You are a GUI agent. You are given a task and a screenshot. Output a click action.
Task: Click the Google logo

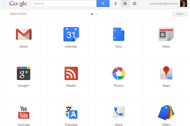click(x=18, y=4)
